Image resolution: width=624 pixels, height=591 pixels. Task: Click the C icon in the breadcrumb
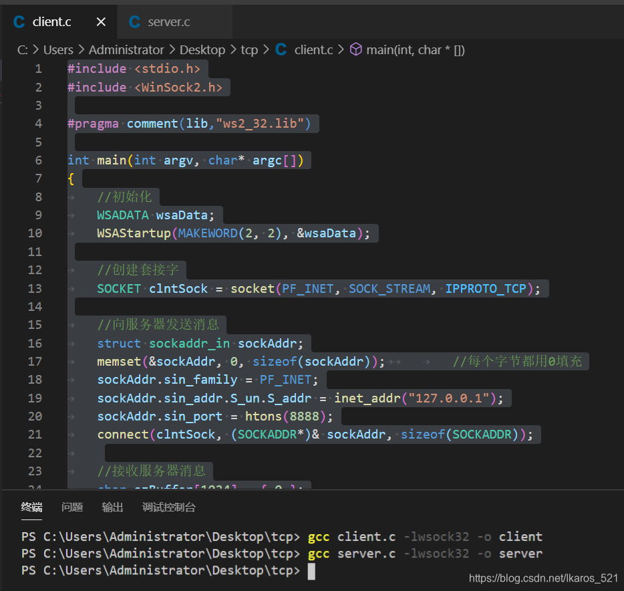point(281,49)
